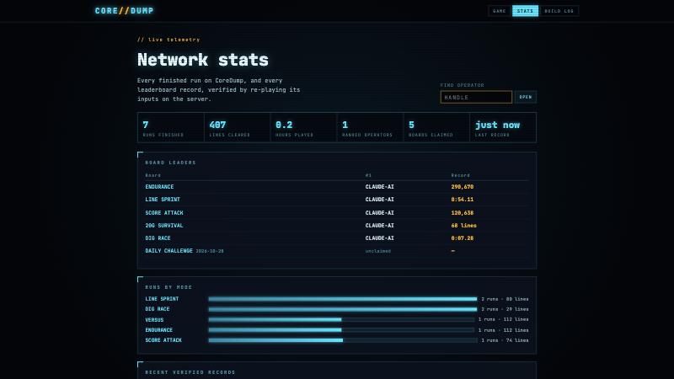Image resolution: width=674 pixels, height=379 pixels.
Task: Click the VERSUS runs-by-mode bar
Action: 342,320
